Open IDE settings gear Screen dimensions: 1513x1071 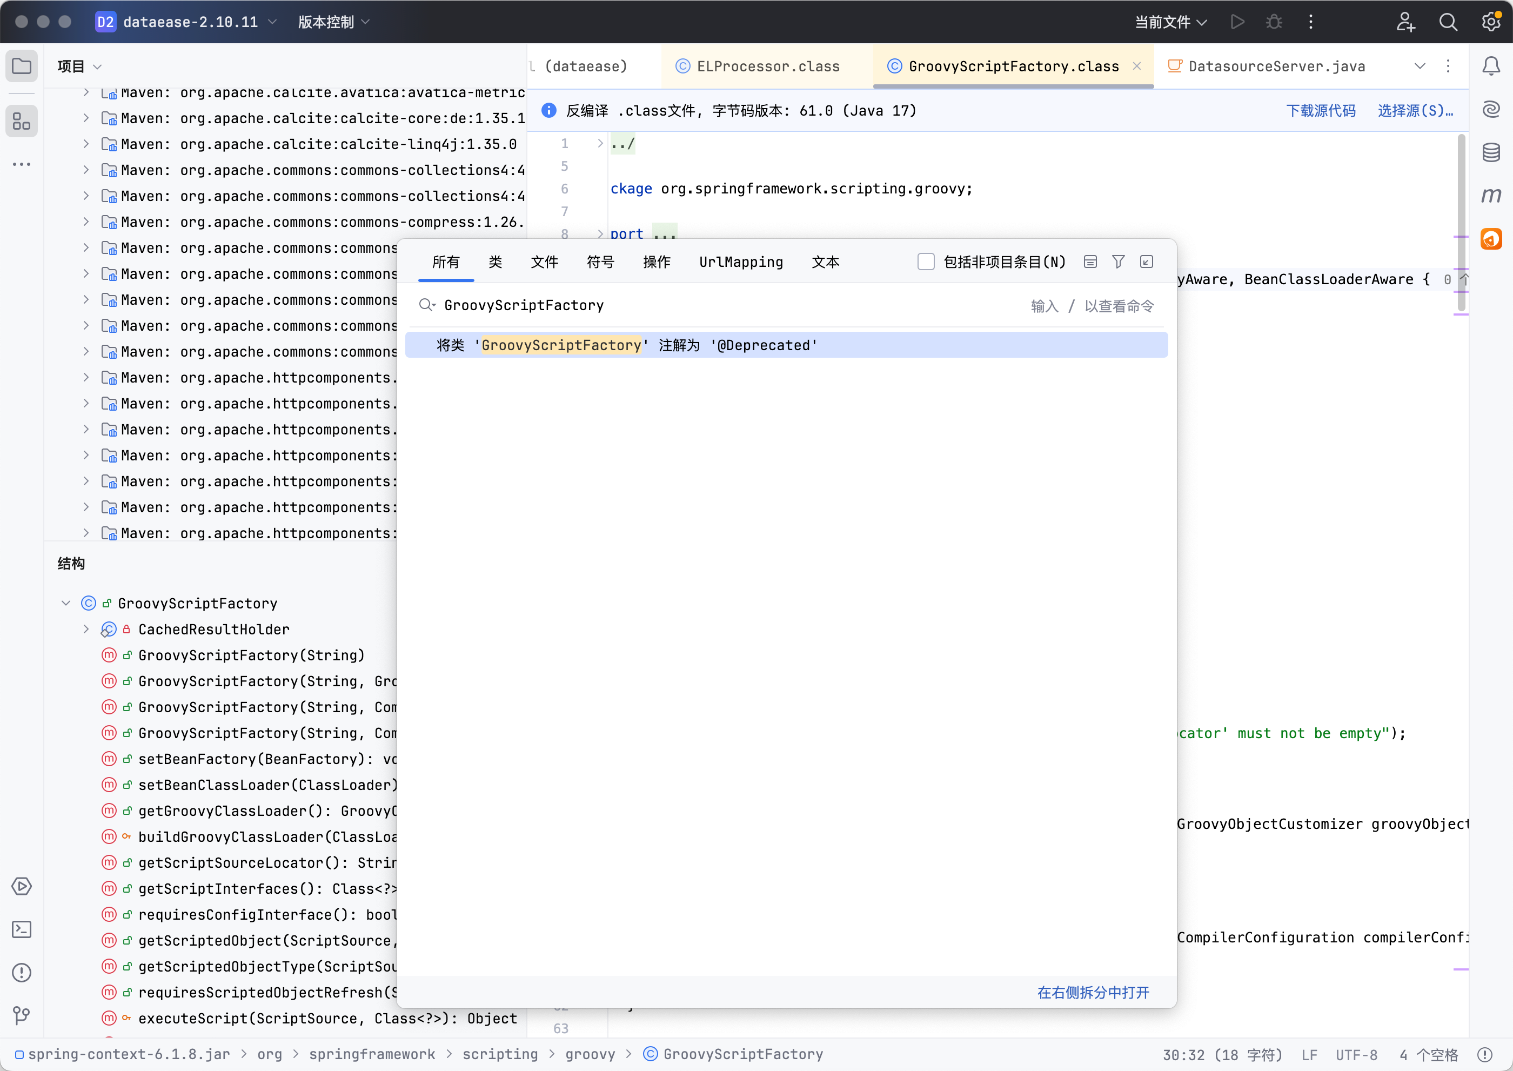tap(1491, 22)
